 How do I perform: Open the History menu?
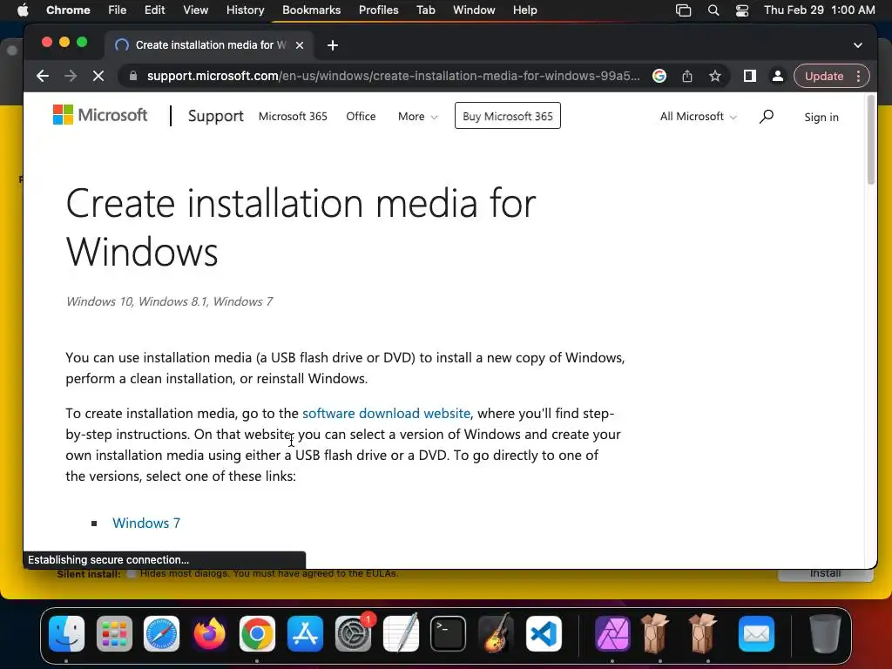coord(245,10)
